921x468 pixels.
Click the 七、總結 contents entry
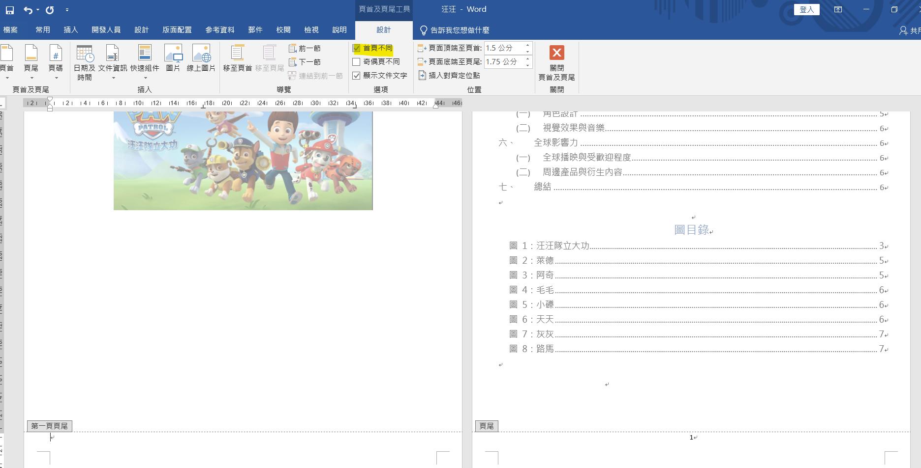[x=693, y=187]
